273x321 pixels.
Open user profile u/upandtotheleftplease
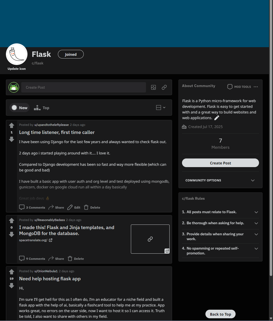[x=51, y=125]
